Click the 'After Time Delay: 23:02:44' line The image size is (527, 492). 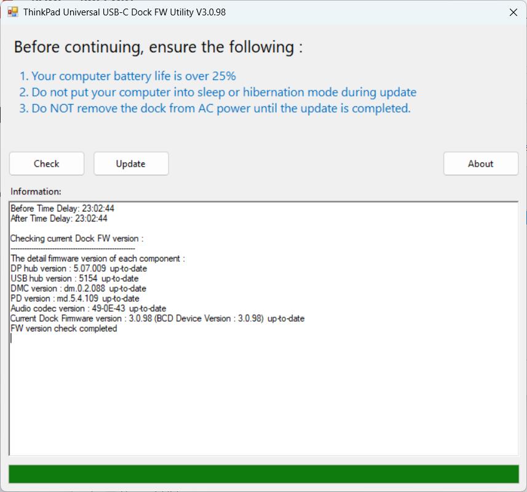point(59,218)
